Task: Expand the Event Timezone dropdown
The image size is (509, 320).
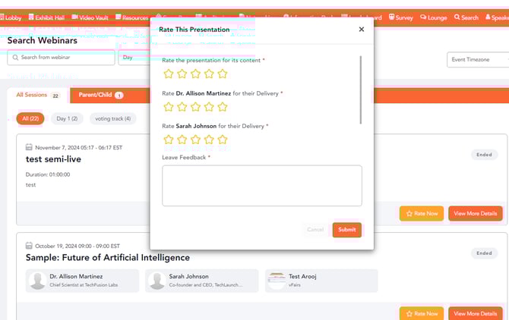Action: [x=477, y=59]
